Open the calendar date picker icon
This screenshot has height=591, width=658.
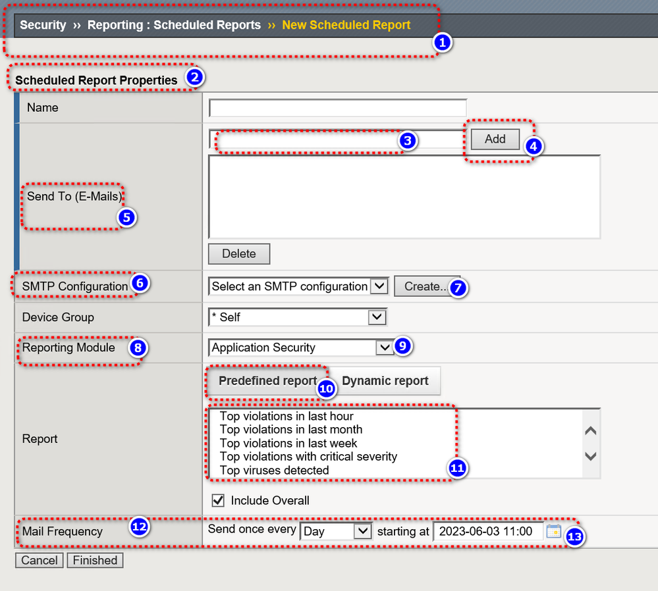(x=553, y=531)
